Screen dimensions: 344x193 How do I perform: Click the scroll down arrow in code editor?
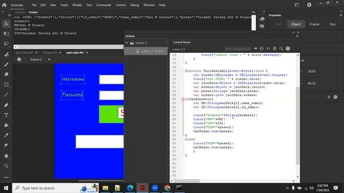(x=298, y=177)
